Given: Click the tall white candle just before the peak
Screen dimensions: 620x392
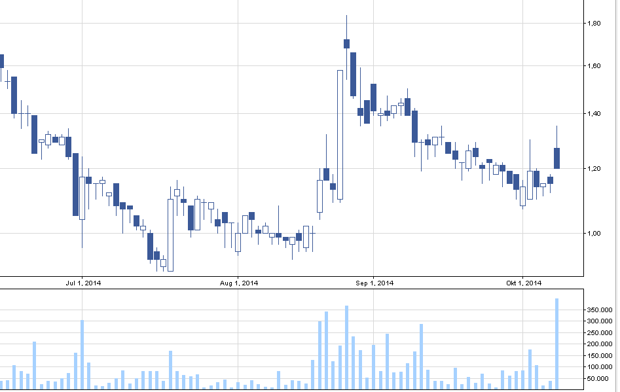Looking at the screenshot, I should [340, 134].
